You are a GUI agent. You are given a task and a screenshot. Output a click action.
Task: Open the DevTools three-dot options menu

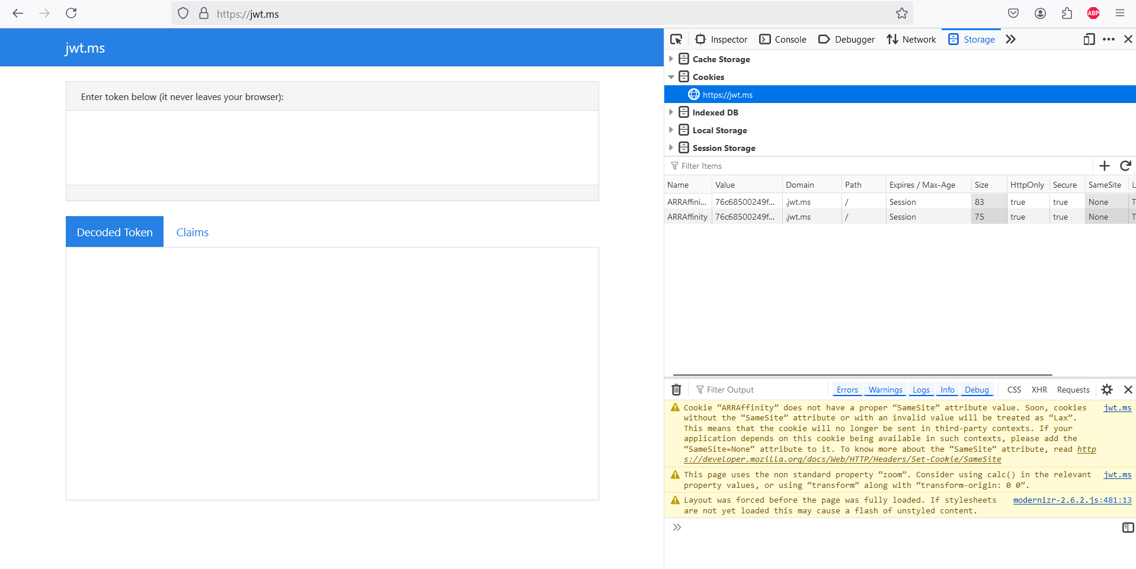(x=1109, y=39)
